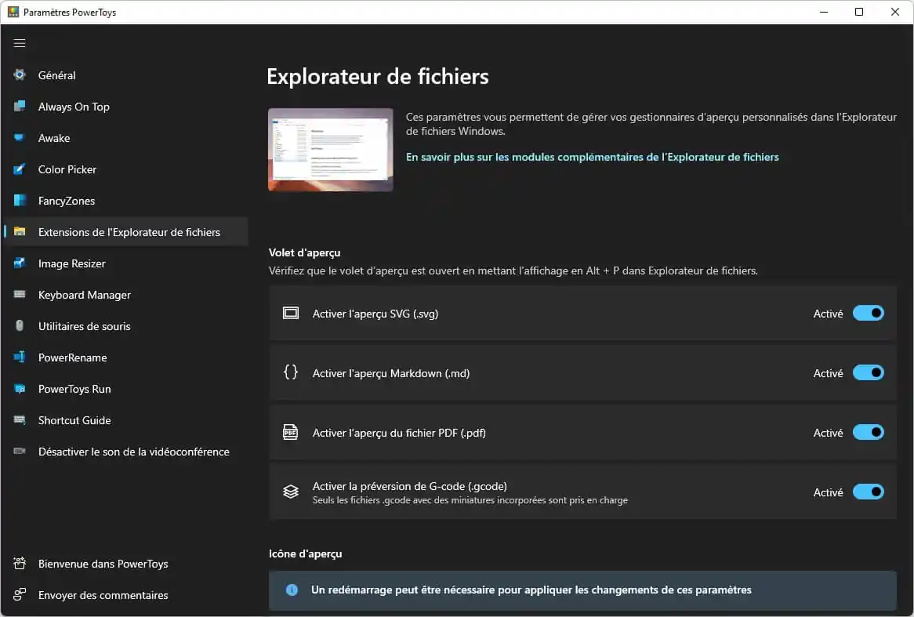Screen dimensions: 914x617
Task: Click the Keyboard Manager icon
Action: (20, 295)
